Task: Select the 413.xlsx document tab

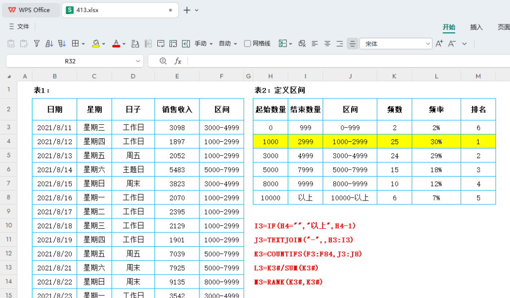Action: point(120,10)
